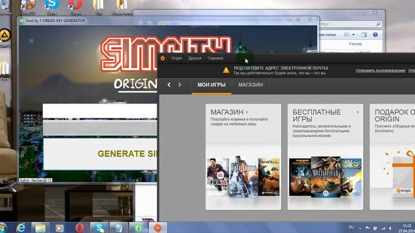Select the Star Wars free game cover

coord(300,177)
